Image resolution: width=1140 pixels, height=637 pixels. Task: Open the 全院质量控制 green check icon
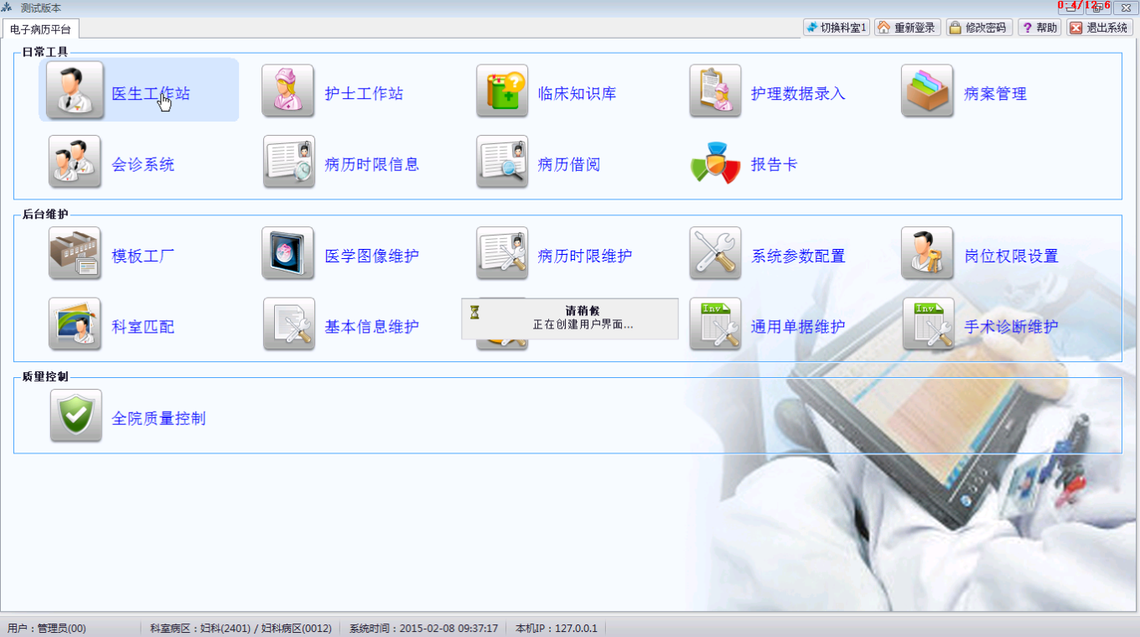point(75,415)
